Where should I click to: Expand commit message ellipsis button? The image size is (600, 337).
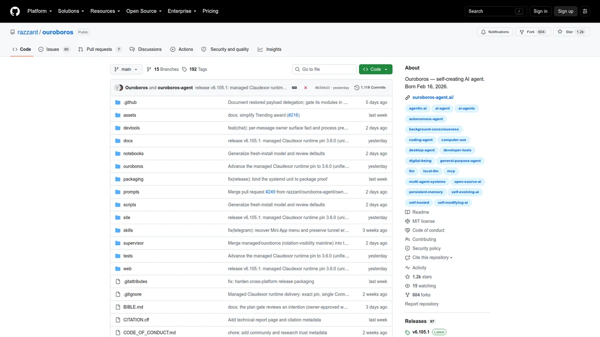pyautogui.click(x=294, y=87)
